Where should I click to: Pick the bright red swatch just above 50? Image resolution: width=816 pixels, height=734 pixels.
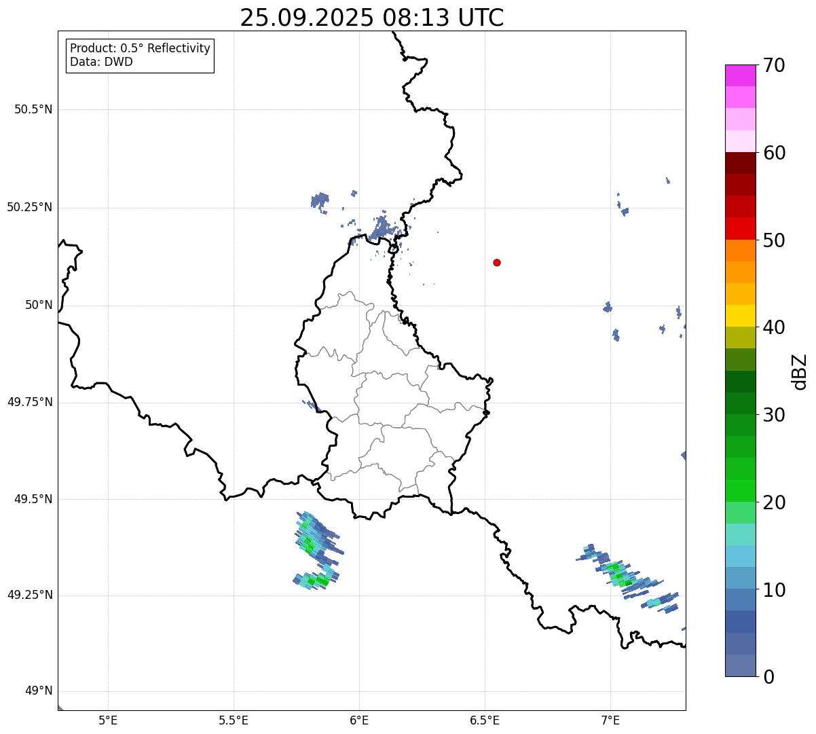[x=740, y=229]
